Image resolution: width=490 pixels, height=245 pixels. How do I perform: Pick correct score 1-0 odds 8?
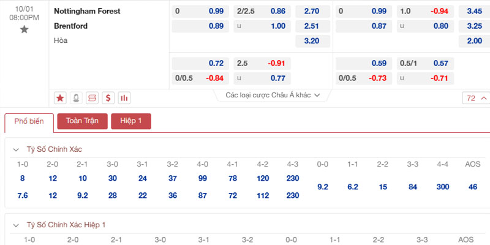click(x=23, y=178)
